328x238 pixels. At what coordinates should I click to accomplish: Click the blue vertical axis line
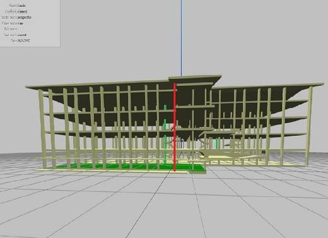click(x=181, y=38)
